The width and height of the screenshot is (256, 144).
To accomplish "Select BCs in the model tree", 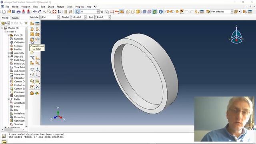I will 16,110.
